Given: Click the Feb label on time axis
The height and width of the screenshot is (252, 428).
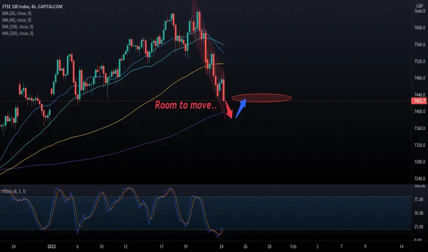Looking at the screenshot, I should pyautogui.click(x=293, y=247).
